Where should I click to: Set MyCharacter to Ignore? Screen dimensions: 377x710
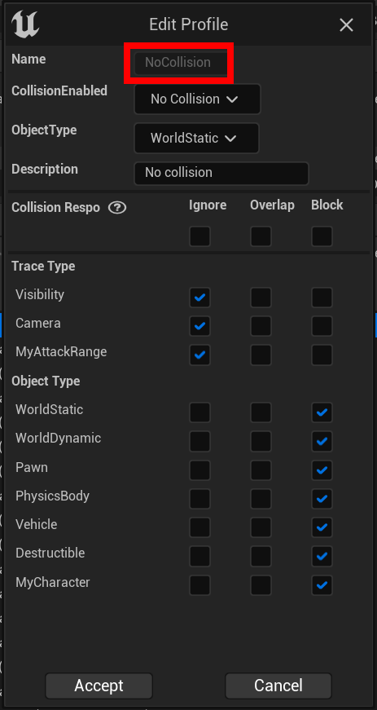[x=199, y=585]
